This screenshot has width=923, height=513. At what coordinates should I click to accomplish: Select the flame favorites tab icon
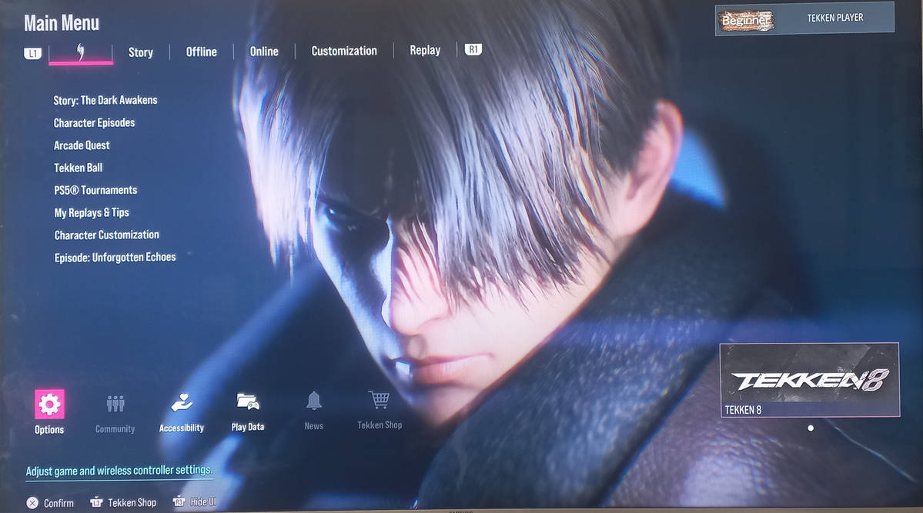(81, 52)
